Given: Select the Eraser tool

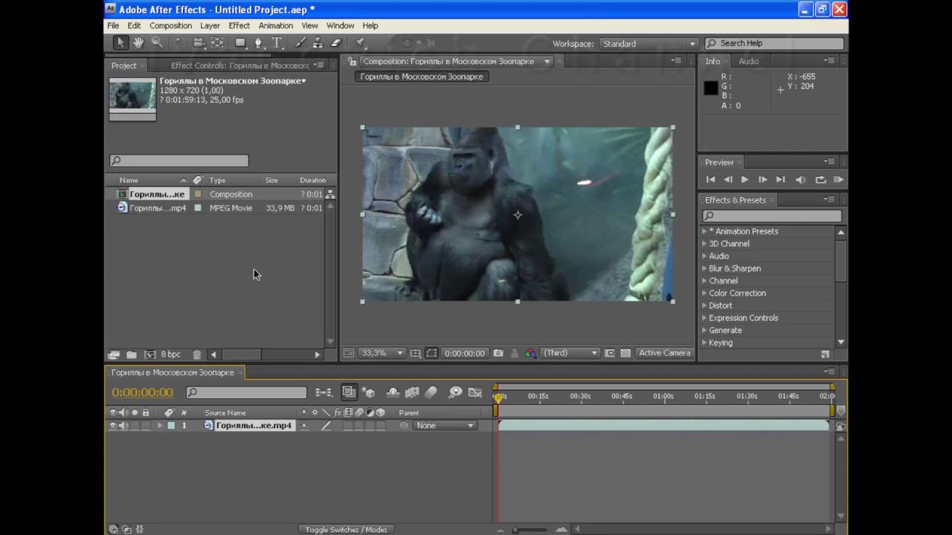Looking at the screenshot, I should click(335, 43).
